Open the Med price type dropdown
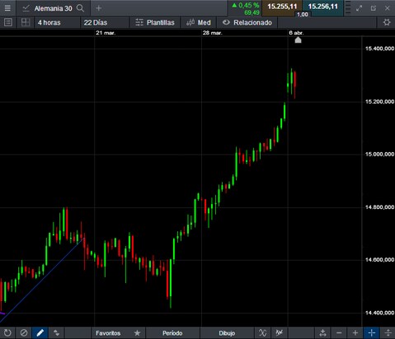The height and width of the screenshot is (339, 395). pos(199,22)
